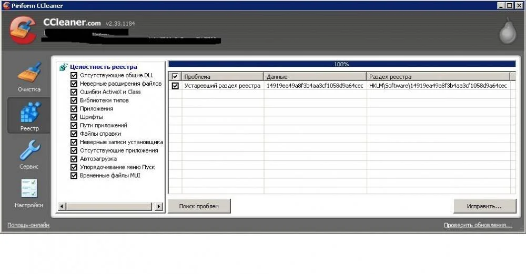The height and width of the screenshot is (274, 526).
Task: Sort results by Проблема column
Action: coord(222,76)
